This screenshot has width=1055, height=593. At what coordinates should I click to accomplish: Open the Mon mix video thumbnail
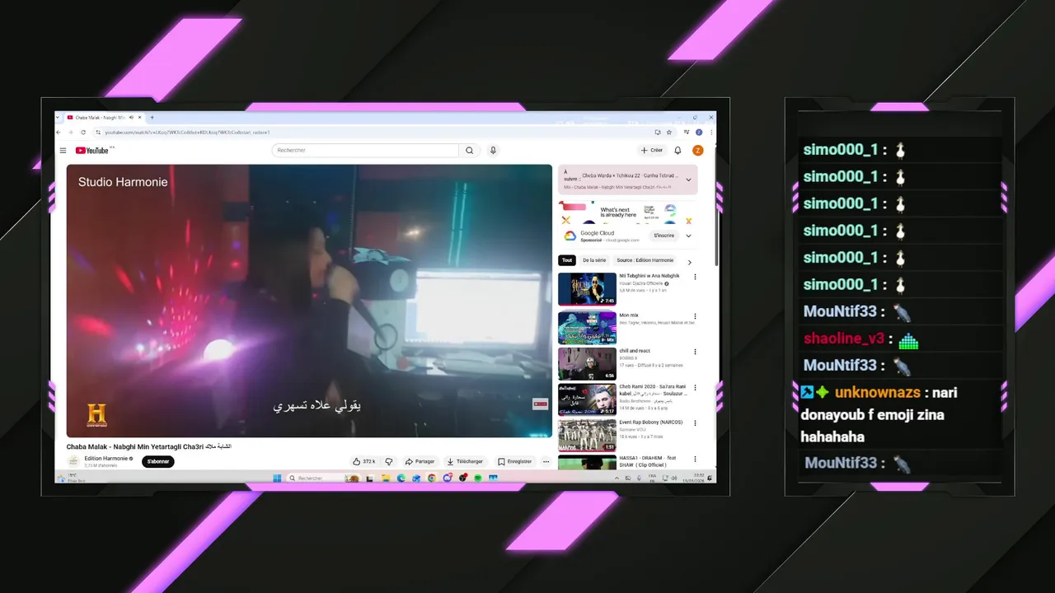pyautogui.click(x=587, y=328)
